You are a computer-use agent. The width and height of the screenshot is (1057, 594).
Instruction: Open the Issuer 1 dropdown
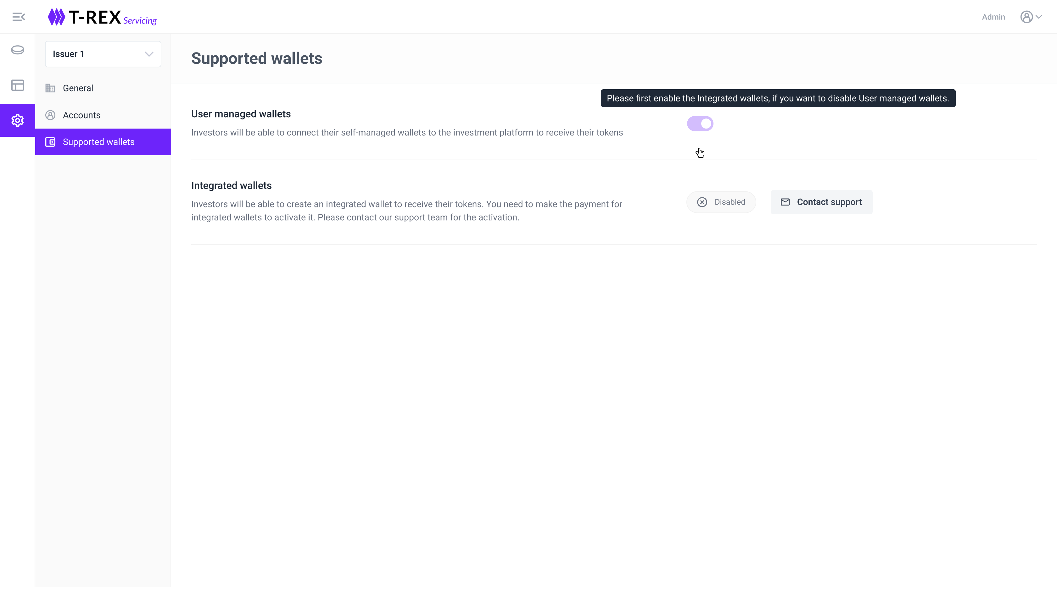pyautogui.click(x=103, y=54)
